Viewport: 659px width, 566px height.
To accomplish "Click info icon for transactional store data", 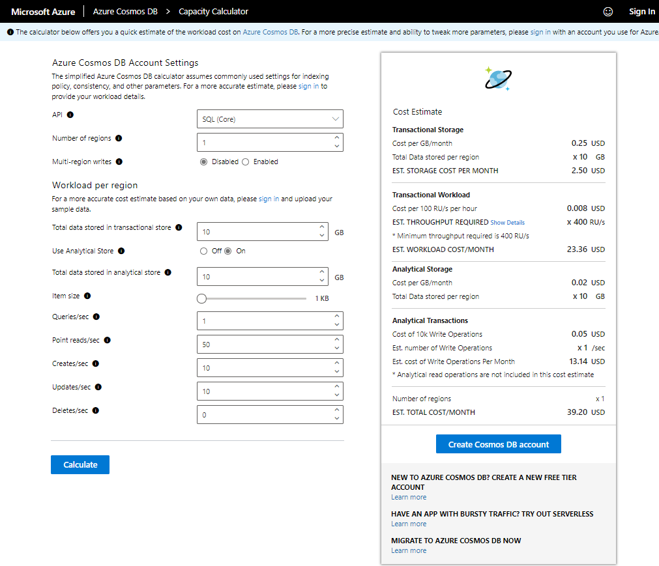I will [179, 227].
